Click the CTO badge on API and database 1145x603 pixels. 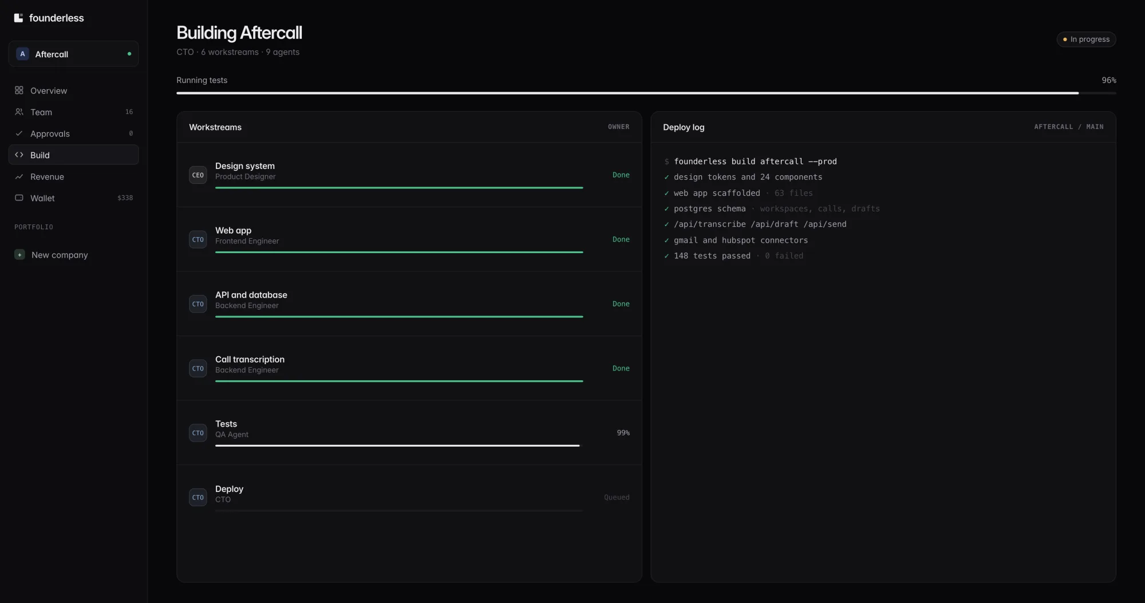coord(198,304)
